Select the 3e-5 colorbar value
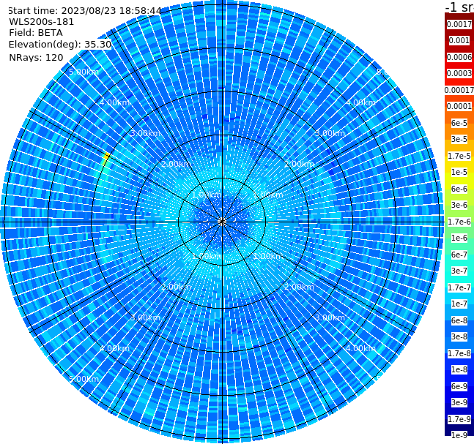 pyautogui.click(x=459, y=139)
